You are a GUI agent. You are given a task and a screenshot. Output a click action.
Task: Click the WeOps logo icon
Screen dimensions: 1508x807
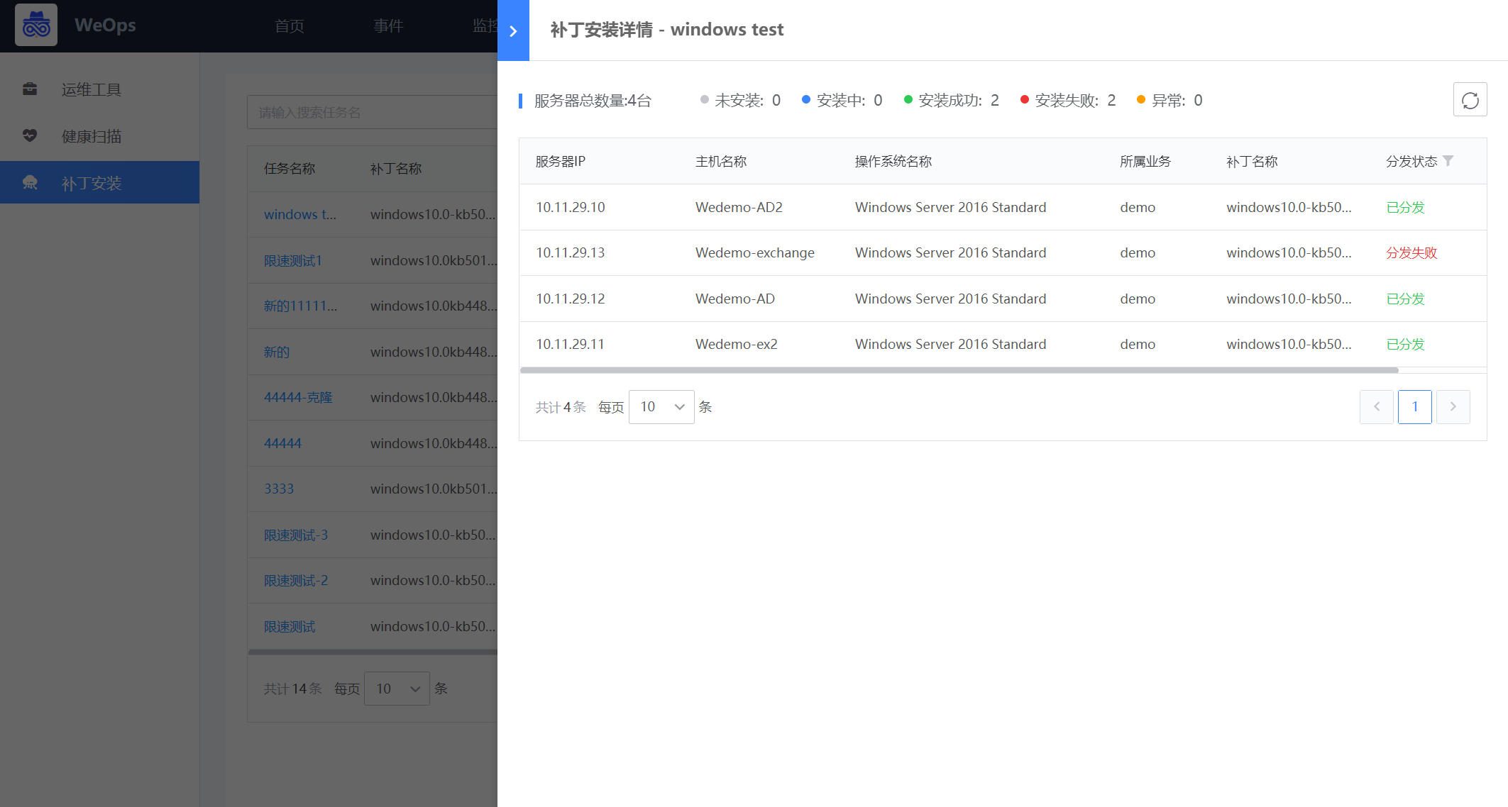pos(36,25)
